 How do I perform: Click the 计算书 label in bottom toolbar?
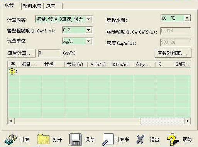coord(122,140)
